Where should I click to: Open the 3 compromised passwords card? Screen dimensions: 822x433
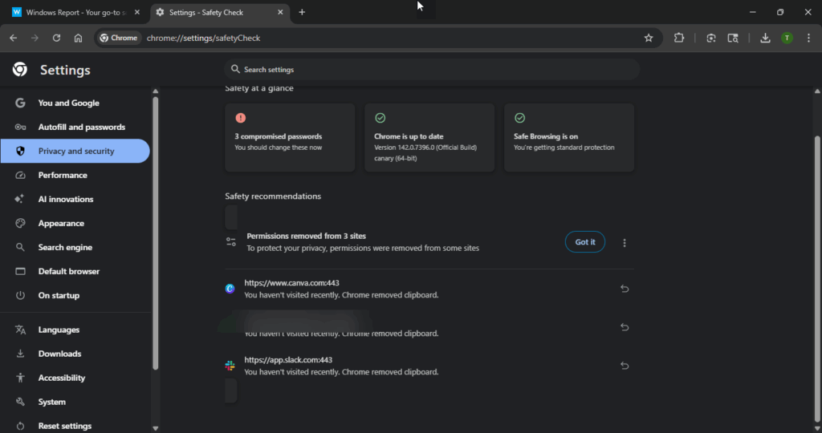(x=290, y=137)
